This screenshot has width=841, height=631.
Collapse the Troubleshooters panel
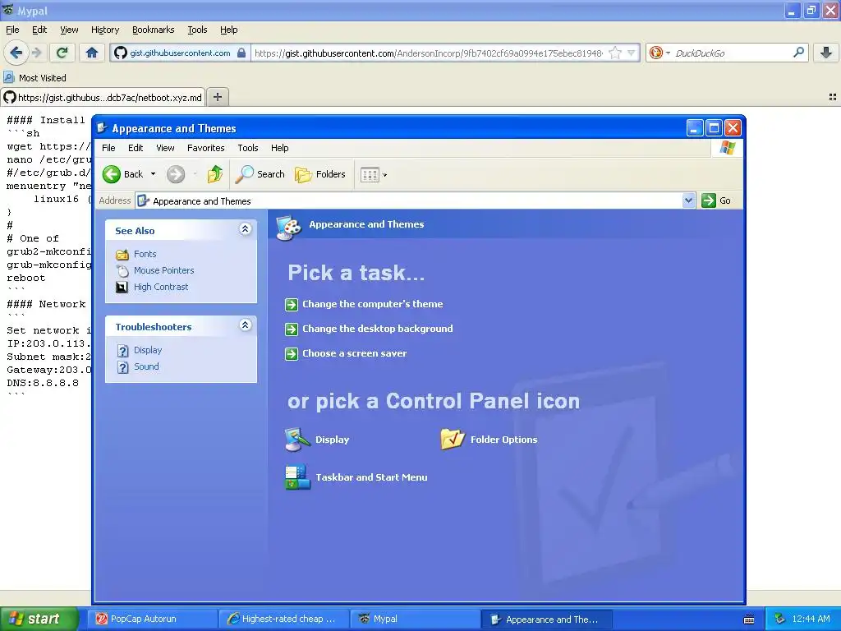pos(245,325)
